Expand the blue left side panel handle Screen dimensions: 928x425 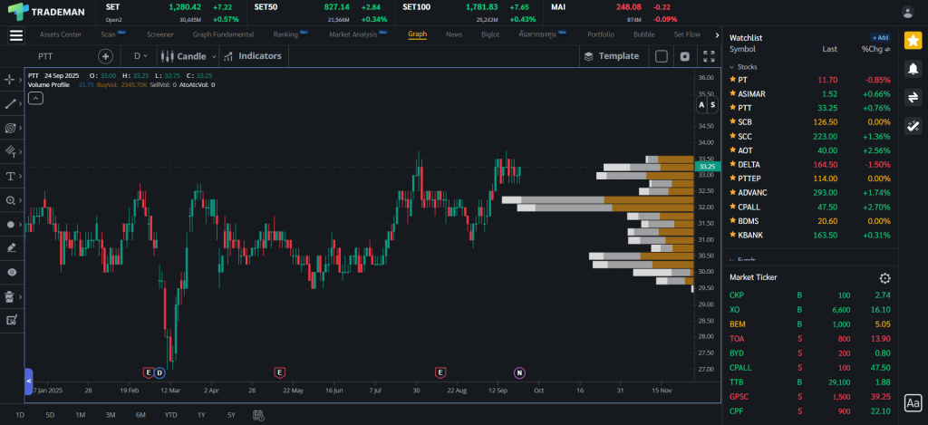point(29,382)
